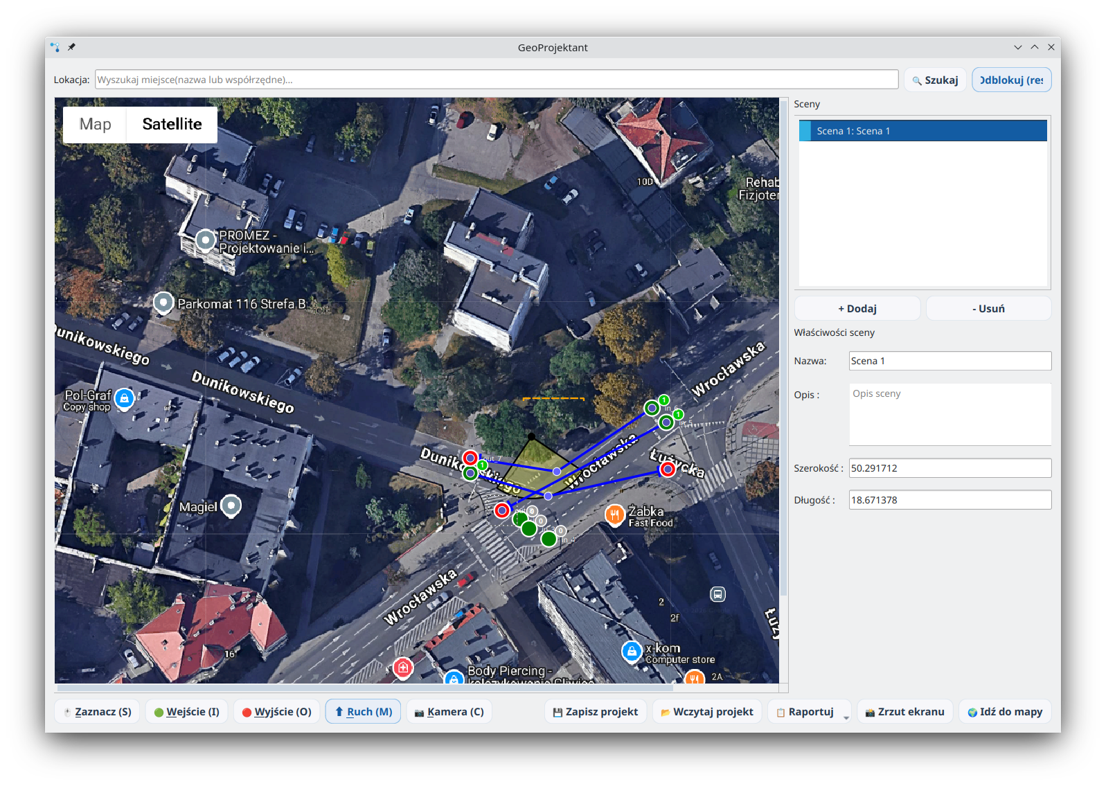Image resolution: width=1106 pixels, height=786 pixels.
Task: Open the Raportuj dropdown arrow
Action: (846, 717)
